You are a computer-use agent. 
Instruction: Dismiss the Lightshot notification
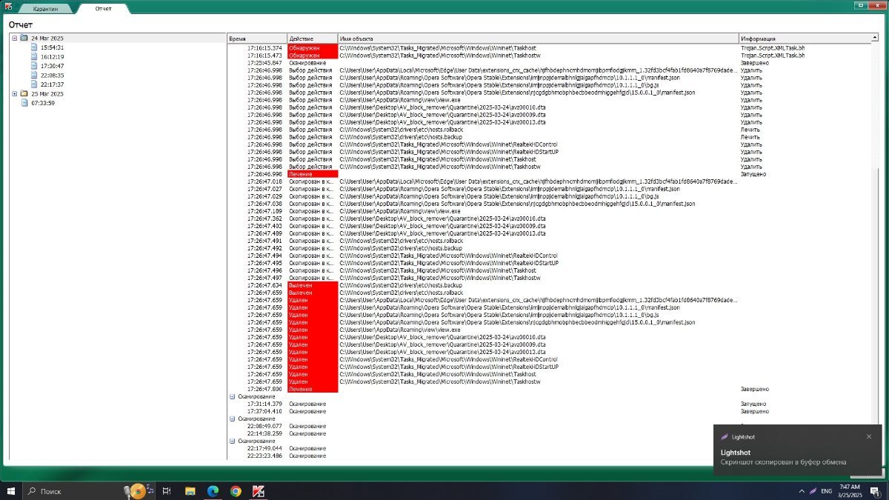click(x=869, y=436)
